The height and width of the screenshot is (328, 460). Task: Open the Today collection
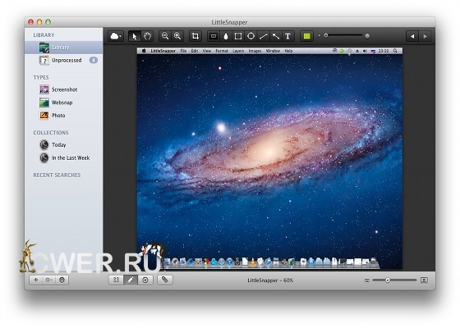[64, 144]
